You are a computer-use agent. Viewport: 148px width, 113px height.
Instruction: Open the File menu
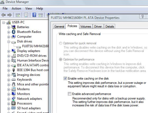(x=5, y=9)
